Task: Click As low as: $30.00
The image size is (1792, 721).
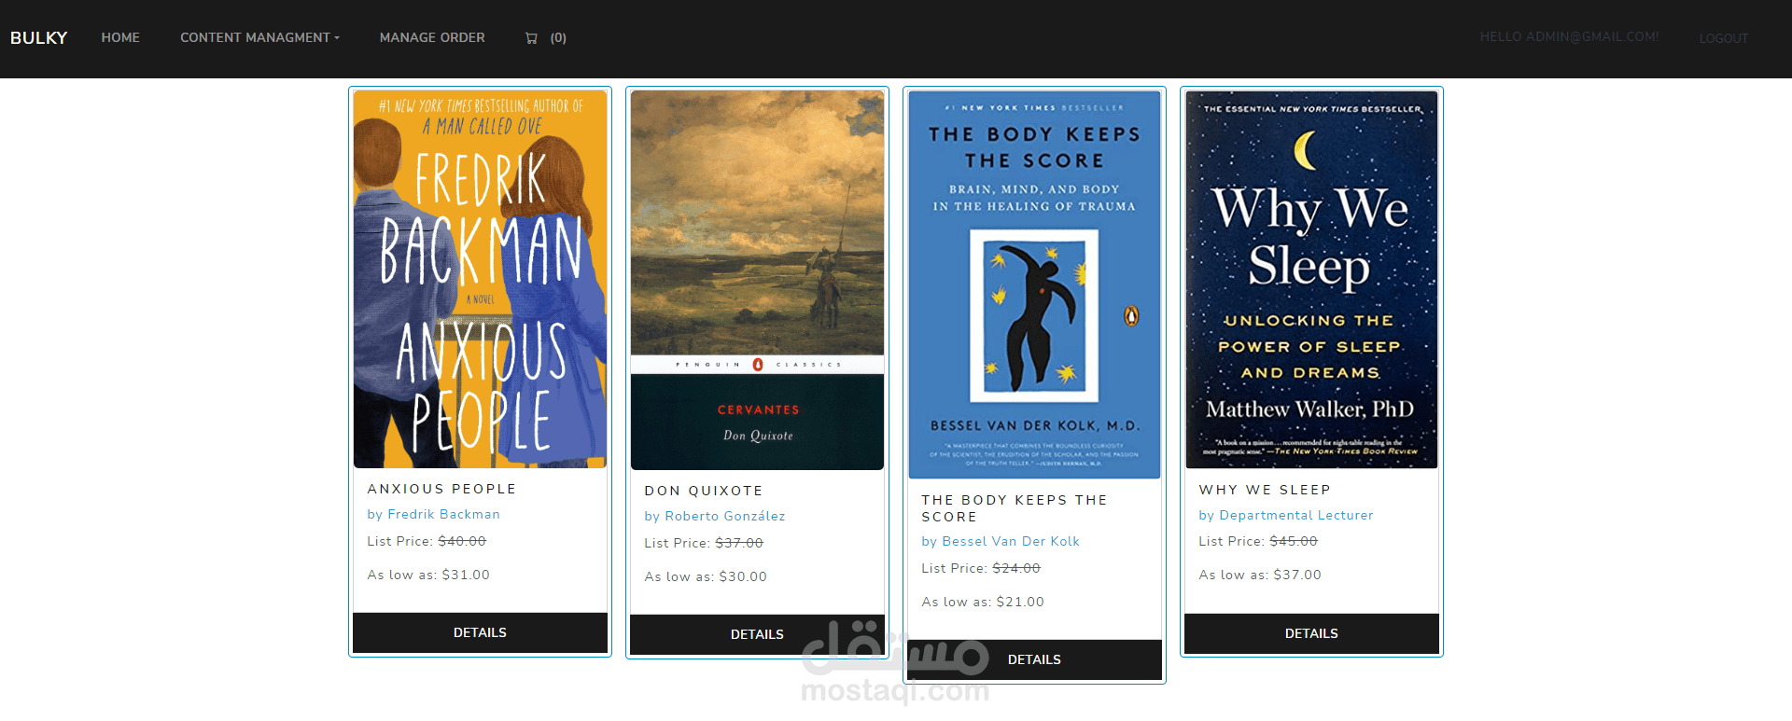Action: (x=706, y=576)
